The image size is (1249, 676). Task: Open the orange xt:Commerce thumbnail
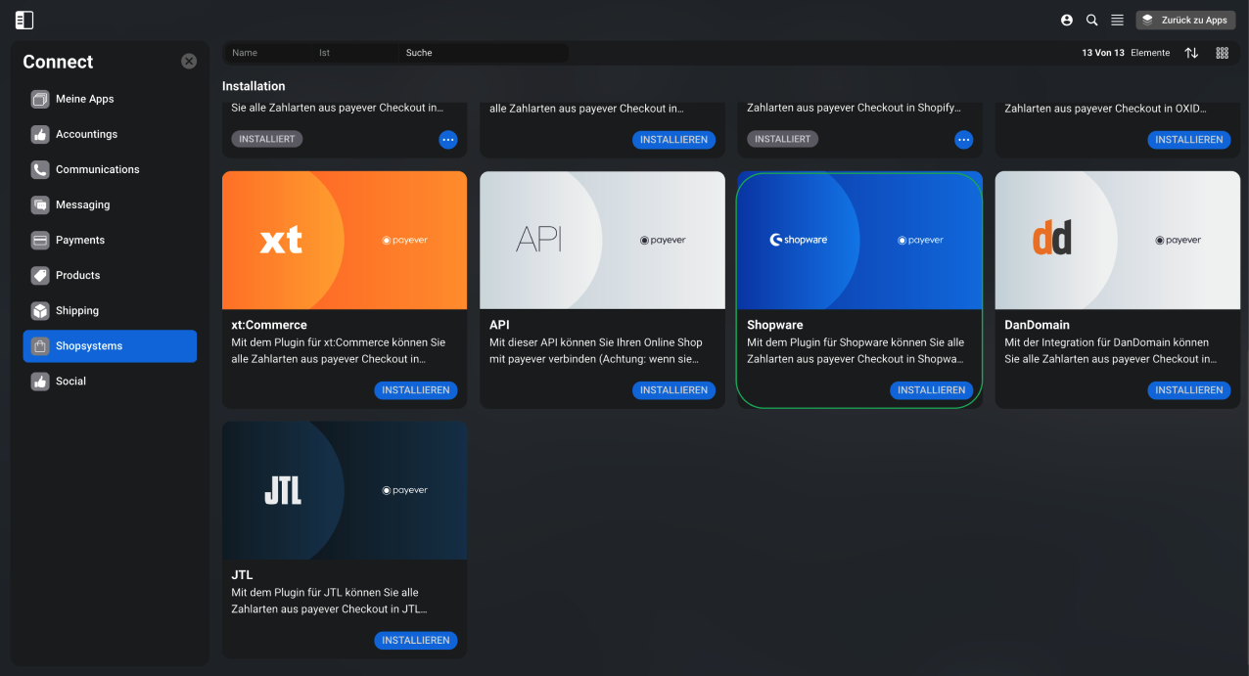coord(345,241)
